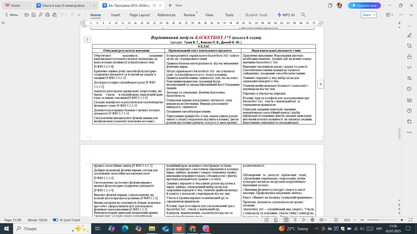Image resolution: width=417 pixels, height=234 pixels.
Task: Show hidden system tray icons chevron
Action: click(316, 229)
